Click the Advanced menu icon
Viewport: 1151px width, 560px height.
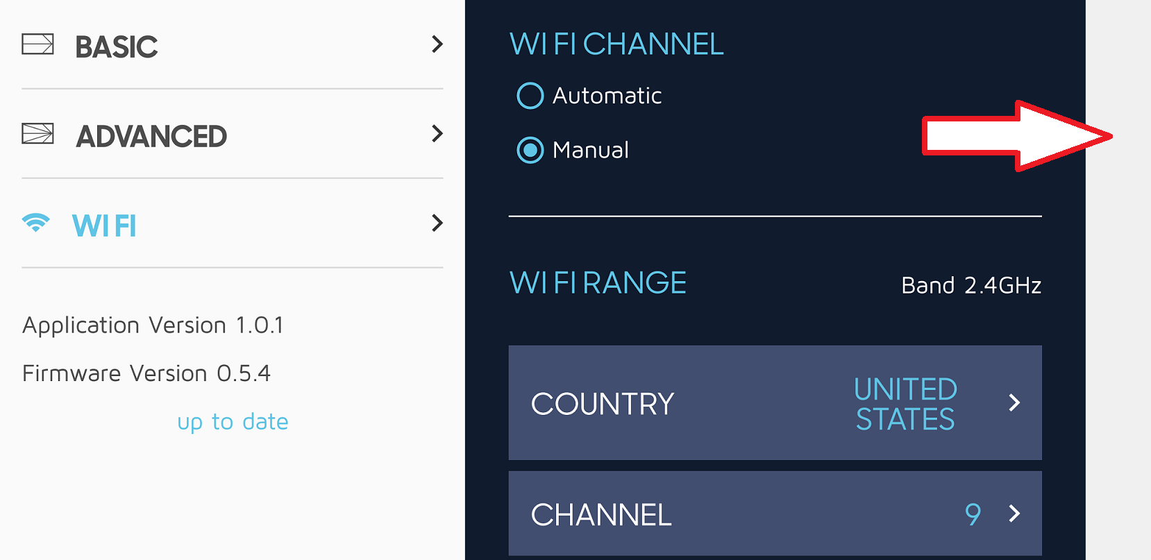[37, 133]
